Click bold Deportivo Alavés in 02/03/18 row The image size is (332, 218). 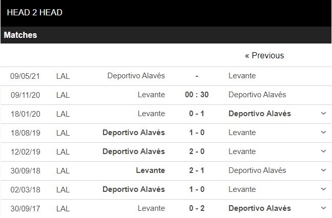134,189
